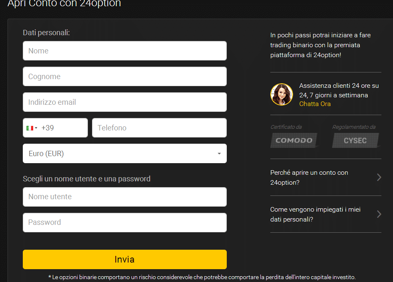Click the Nome input field
This screenshot has width=393, height=282.
pos(124,51)
